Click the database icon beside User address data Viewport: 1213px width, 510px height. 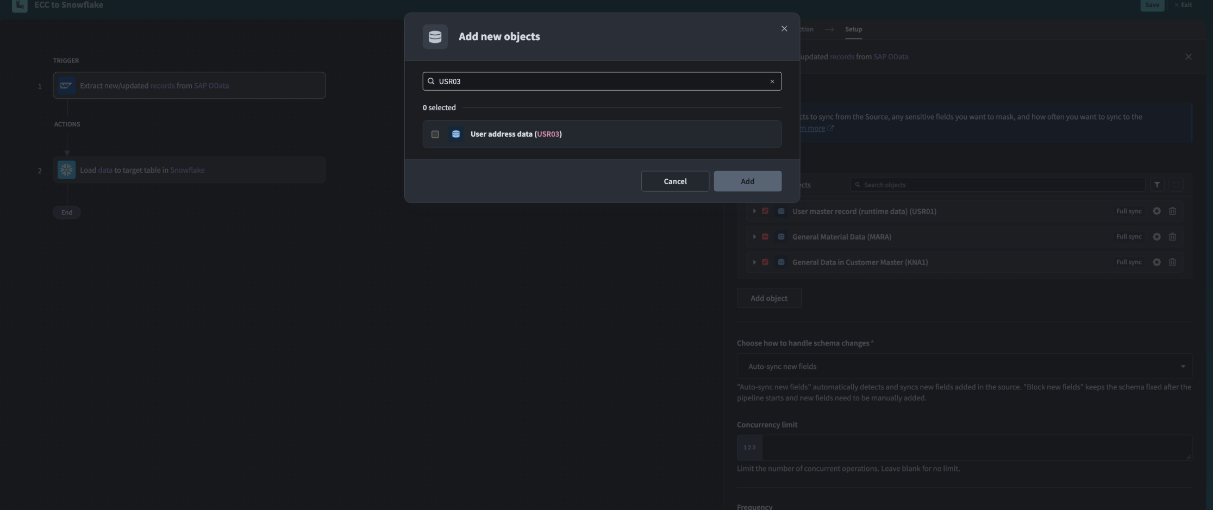(455, 134)
